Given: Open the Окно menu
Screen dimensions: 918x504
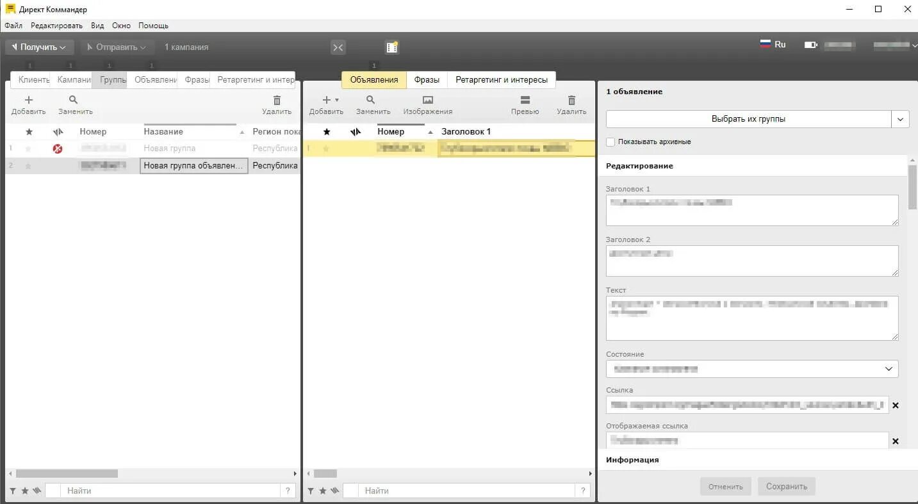Looking at the screenshot, I should pos(121,26).
